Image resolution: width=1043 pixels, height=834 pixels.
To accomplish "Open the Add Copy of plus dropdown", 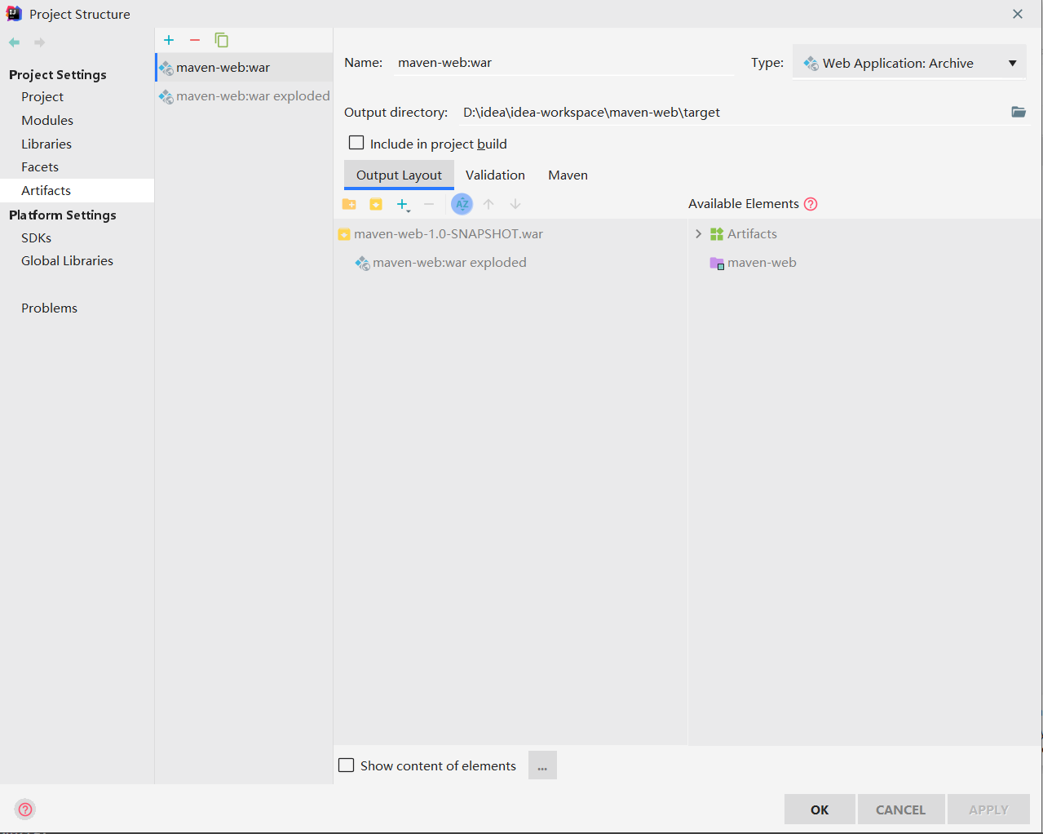I will (x=403, y=205).
